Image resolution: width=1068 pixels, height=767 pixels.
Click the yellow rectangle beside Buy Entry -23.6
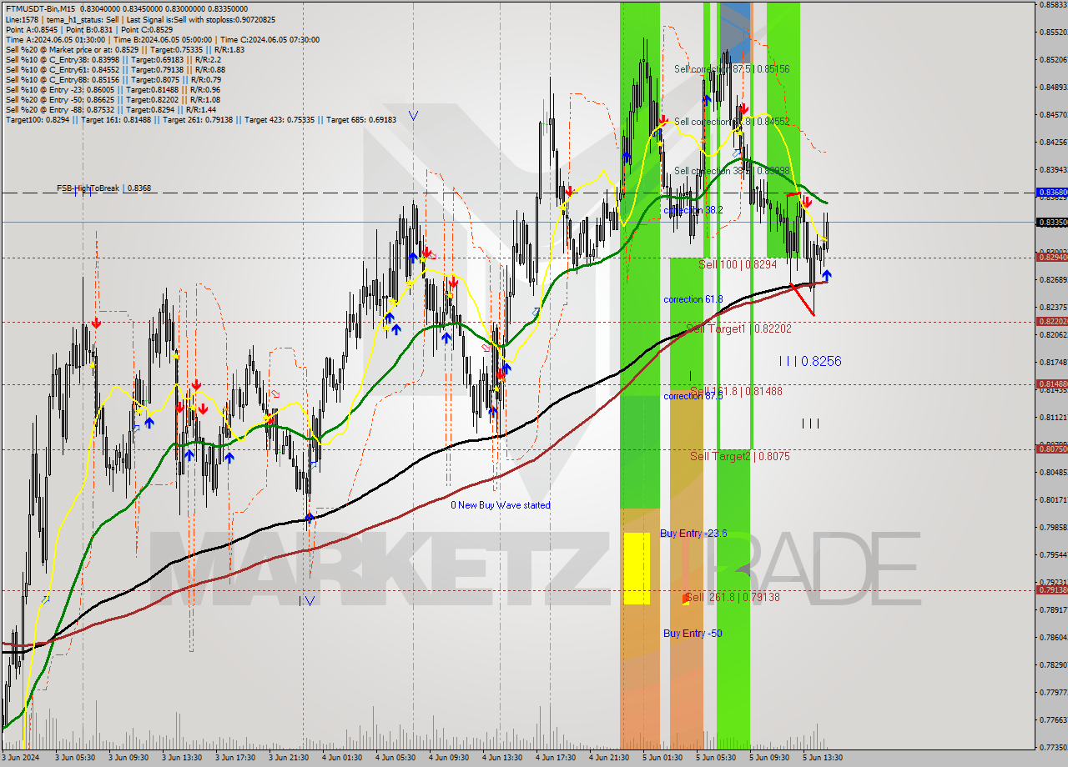coord(637,569)
